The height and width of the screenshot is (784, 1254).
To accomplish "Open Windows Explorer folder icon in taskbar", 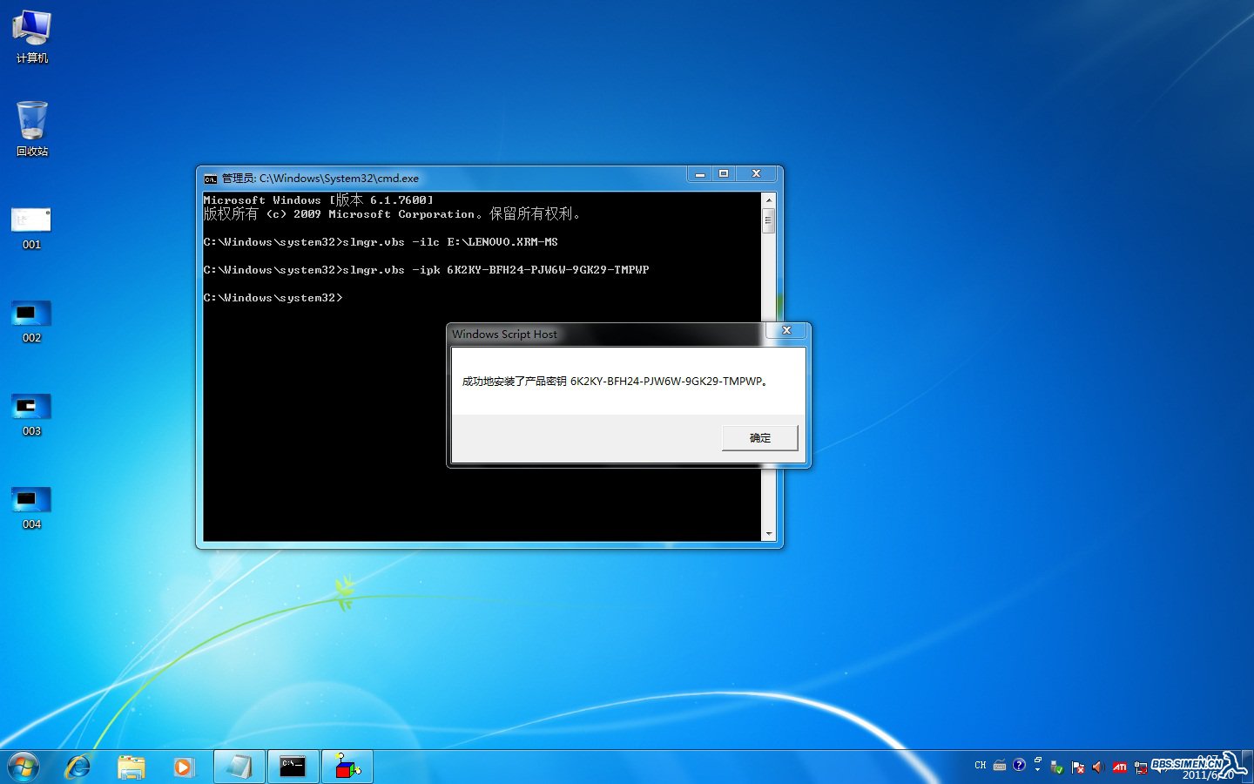I will (x=131, y=767).
